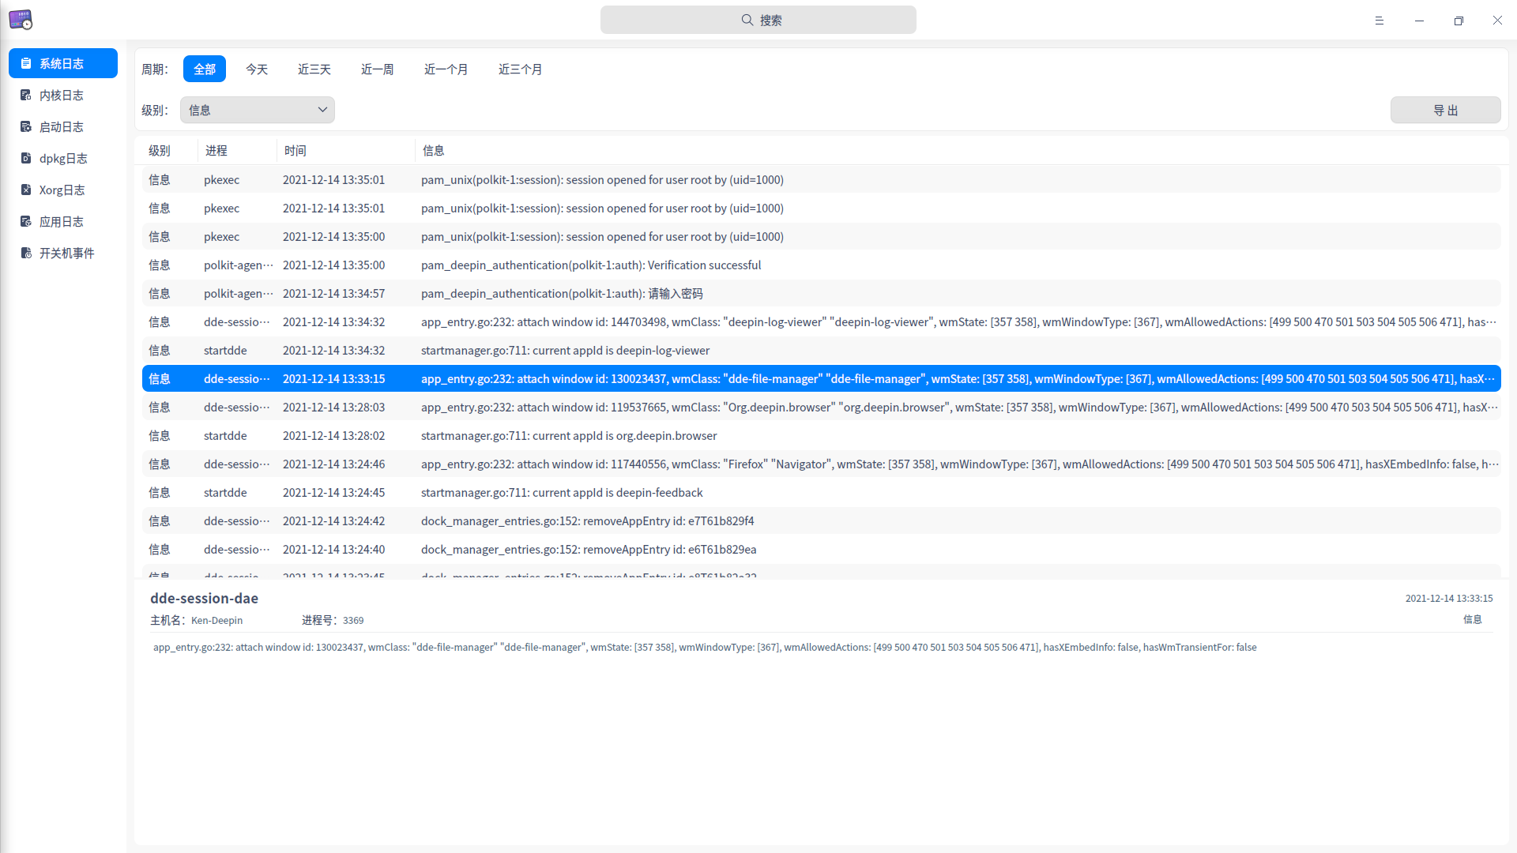
Task: Open the application log via its sidebar icon
Action: pos(26,221)
